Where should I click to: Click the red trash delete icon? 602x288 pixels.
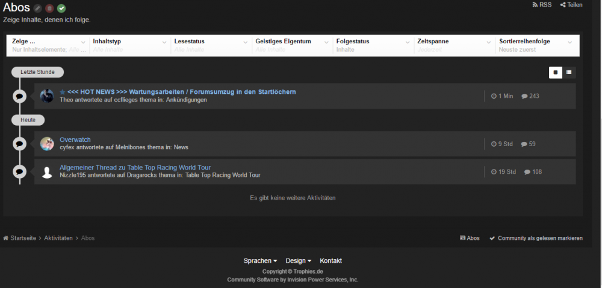49,8
